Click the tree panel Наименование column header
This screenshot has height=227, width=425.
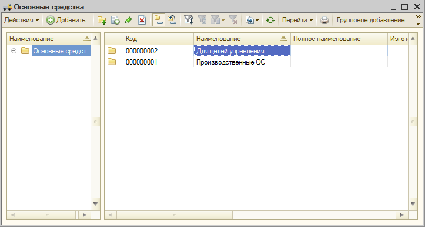point(49,39)
